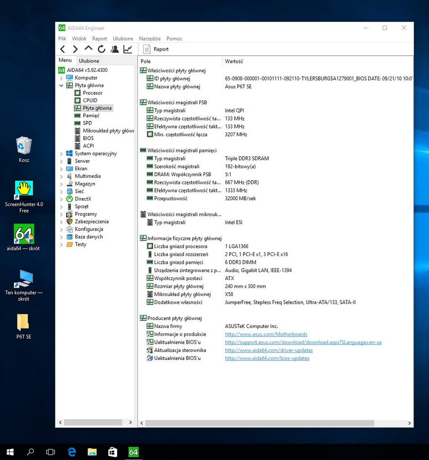Viewport: 429px width, 460px height.
Task: Expand the Multimedia node
Action: pyautogui.click(x=61, y=176)
